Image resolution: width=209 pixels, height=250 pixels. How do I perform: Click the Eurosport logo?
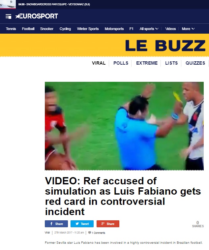pos(37,16)
